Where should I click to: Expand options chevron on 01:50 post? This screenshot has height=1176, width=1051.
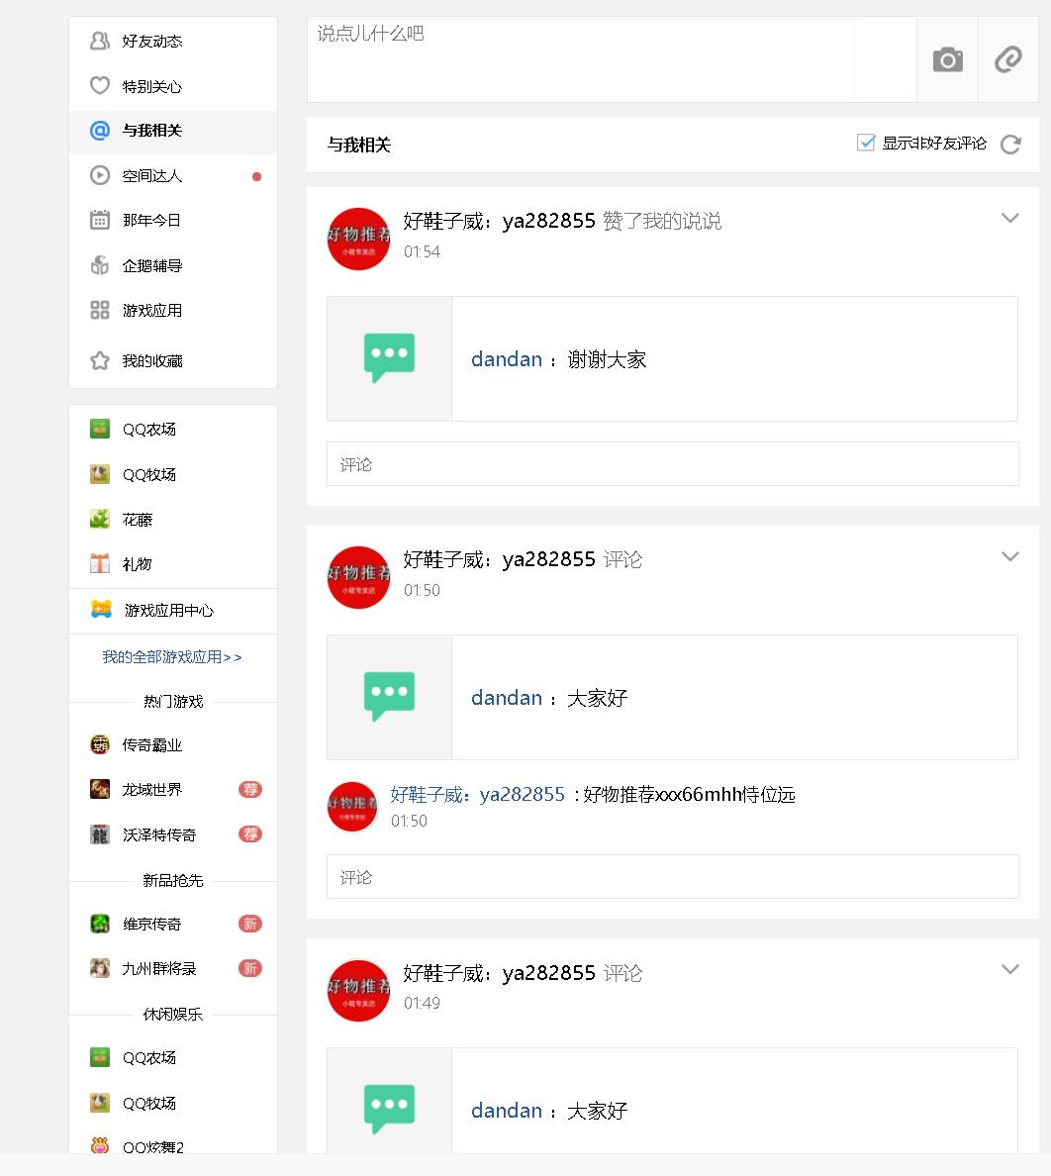point(1009,556)
